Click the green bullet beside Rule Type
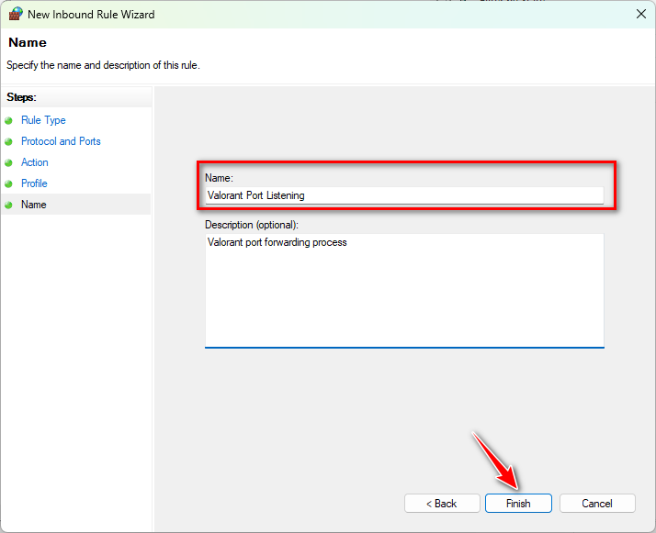 tap(9, 120)
